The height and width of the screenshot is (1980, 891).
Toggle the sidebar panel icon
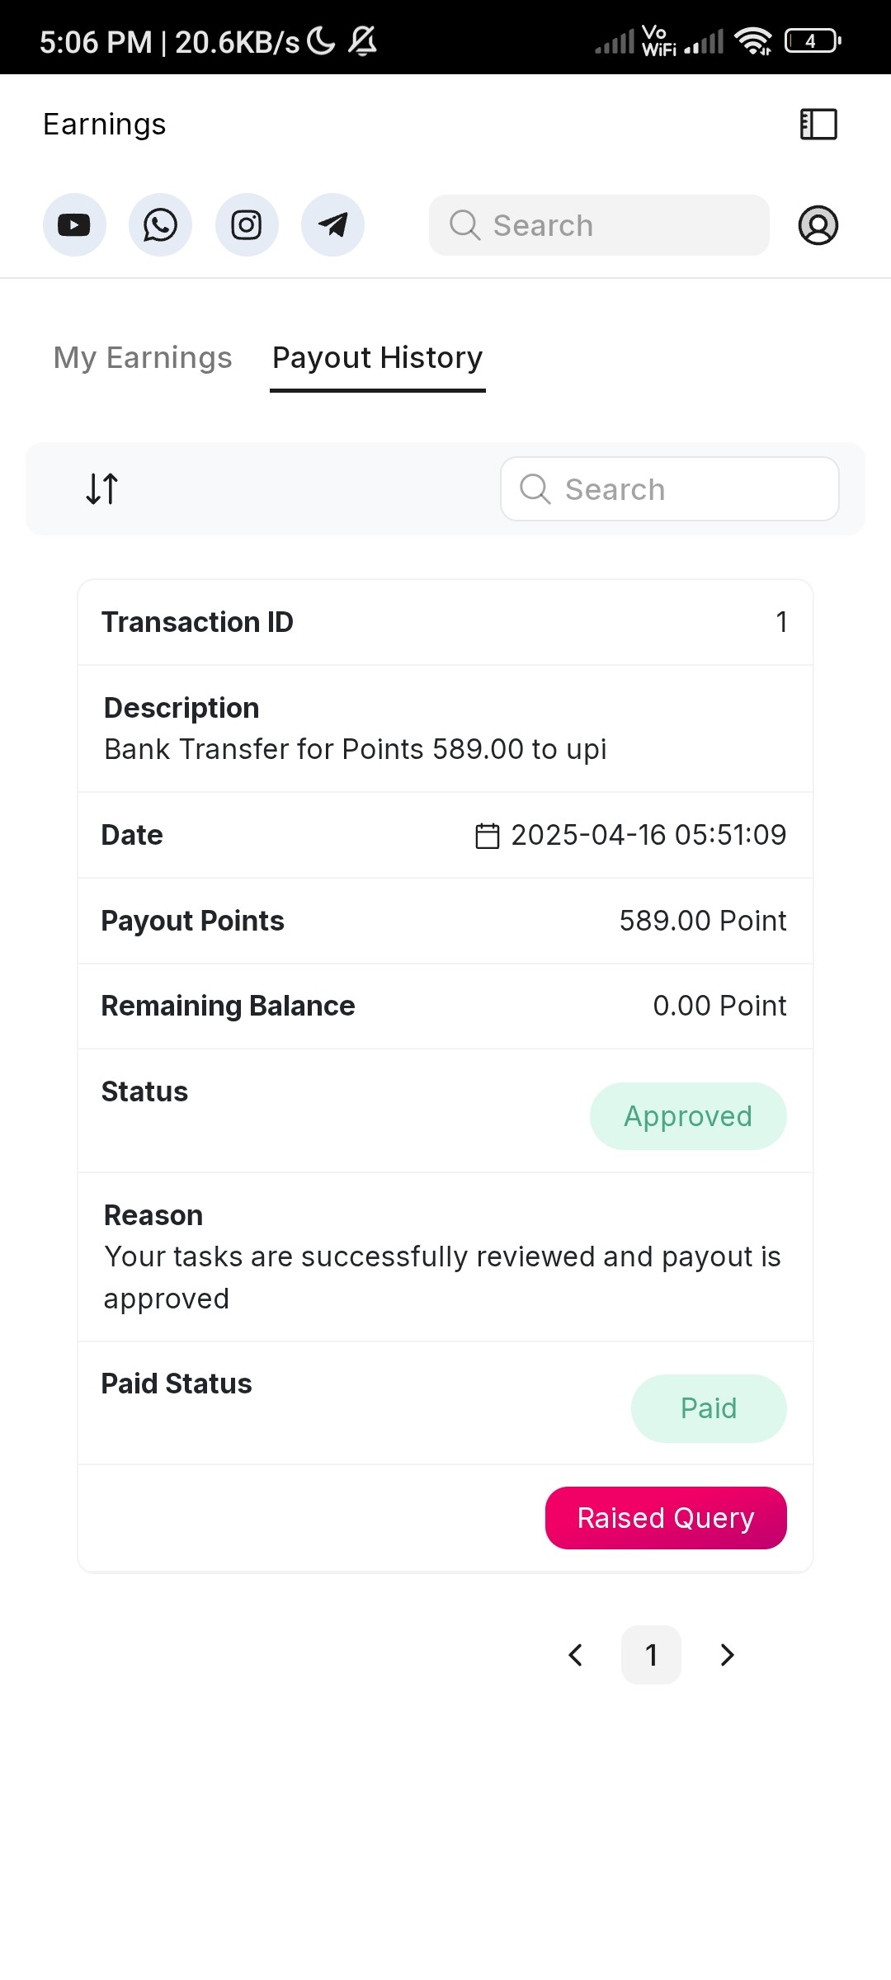point(818,125)
